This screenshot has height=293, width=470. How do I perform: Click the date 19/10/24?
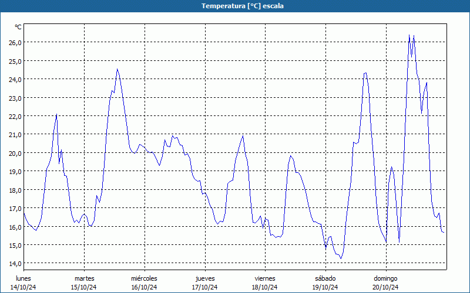tap(325, 287)
